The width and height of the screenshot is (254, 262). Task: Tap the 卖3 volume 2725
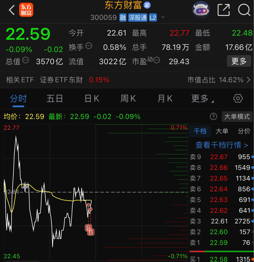(x=242, y=221)
